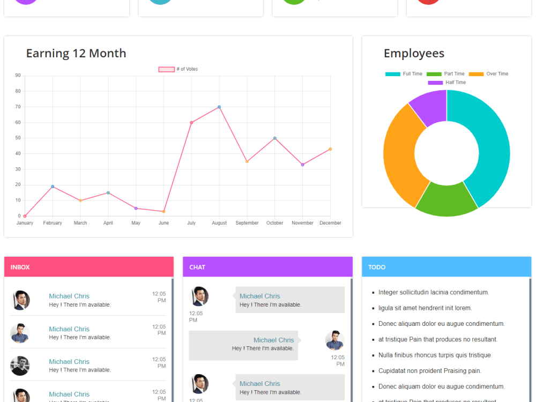Click the purple circle icon on the first summary card

[x=26, y=2]
